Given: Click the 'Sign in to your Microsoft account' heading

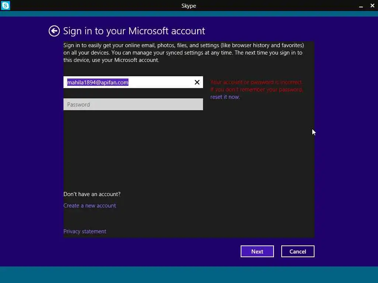Looking at the screenshot, I should [134, 31].
